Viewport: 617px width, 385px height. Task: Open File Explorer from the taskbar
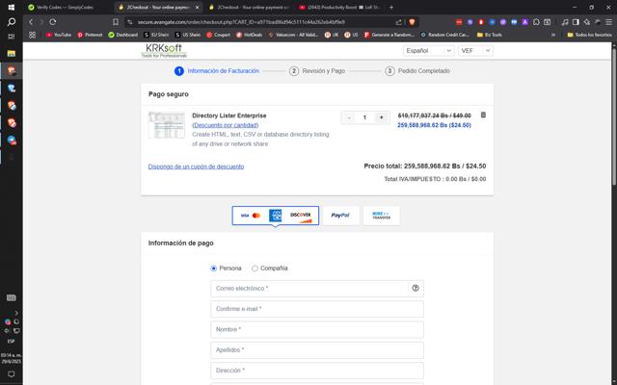[x=11, y=54]
